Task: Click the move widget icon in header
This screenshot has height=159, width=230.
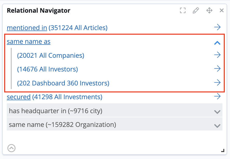Action: (x=209, y=10)
